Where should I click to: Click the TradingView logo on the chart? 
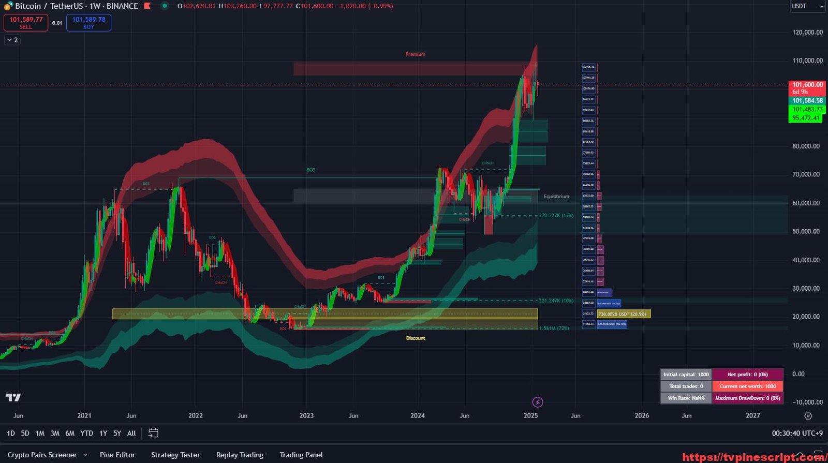[13, 397]
